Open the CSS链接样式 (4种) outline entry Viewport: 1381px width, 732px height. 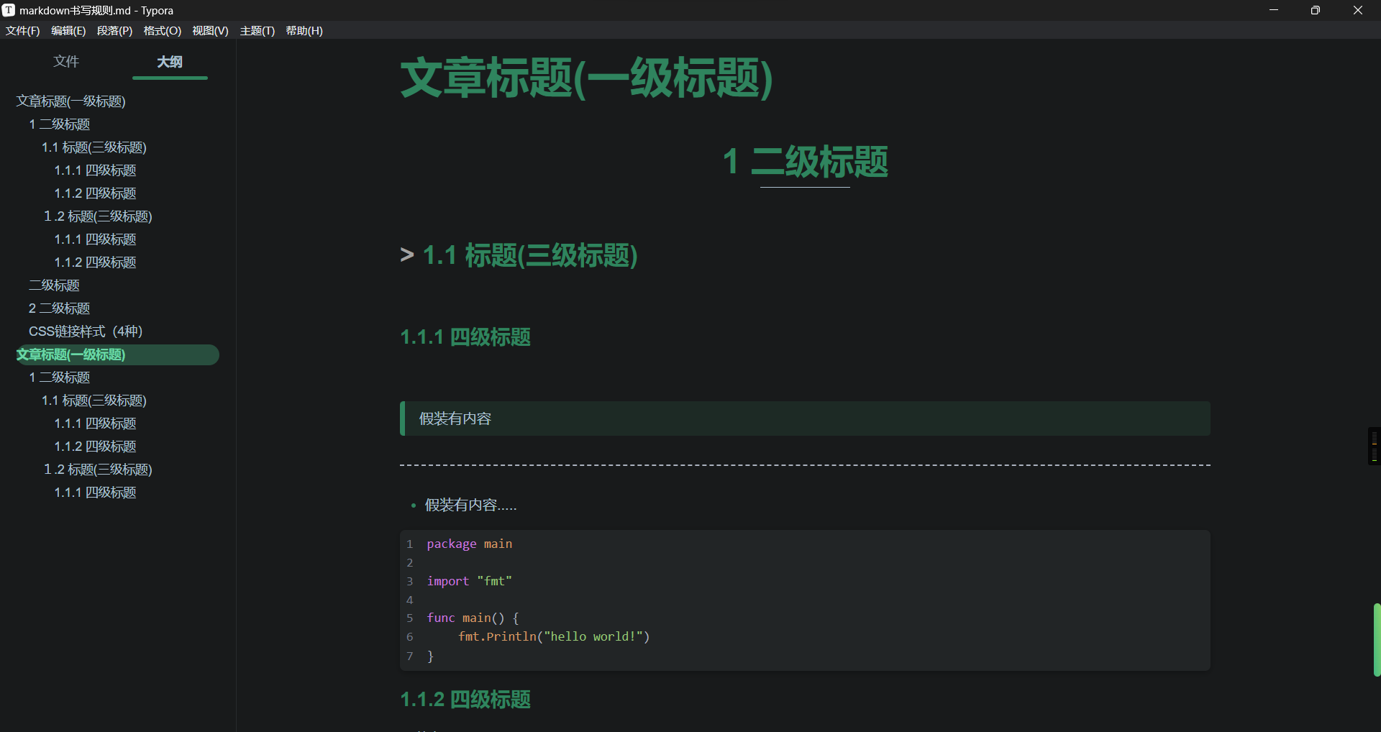tap(86, 331)
